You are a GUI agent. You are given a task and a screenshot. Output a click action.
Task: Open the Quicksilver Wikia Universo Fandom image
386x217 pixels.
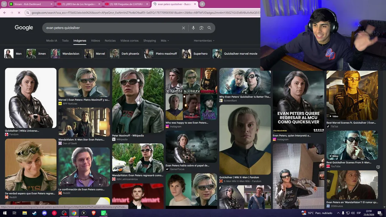(x=30, y=98)
